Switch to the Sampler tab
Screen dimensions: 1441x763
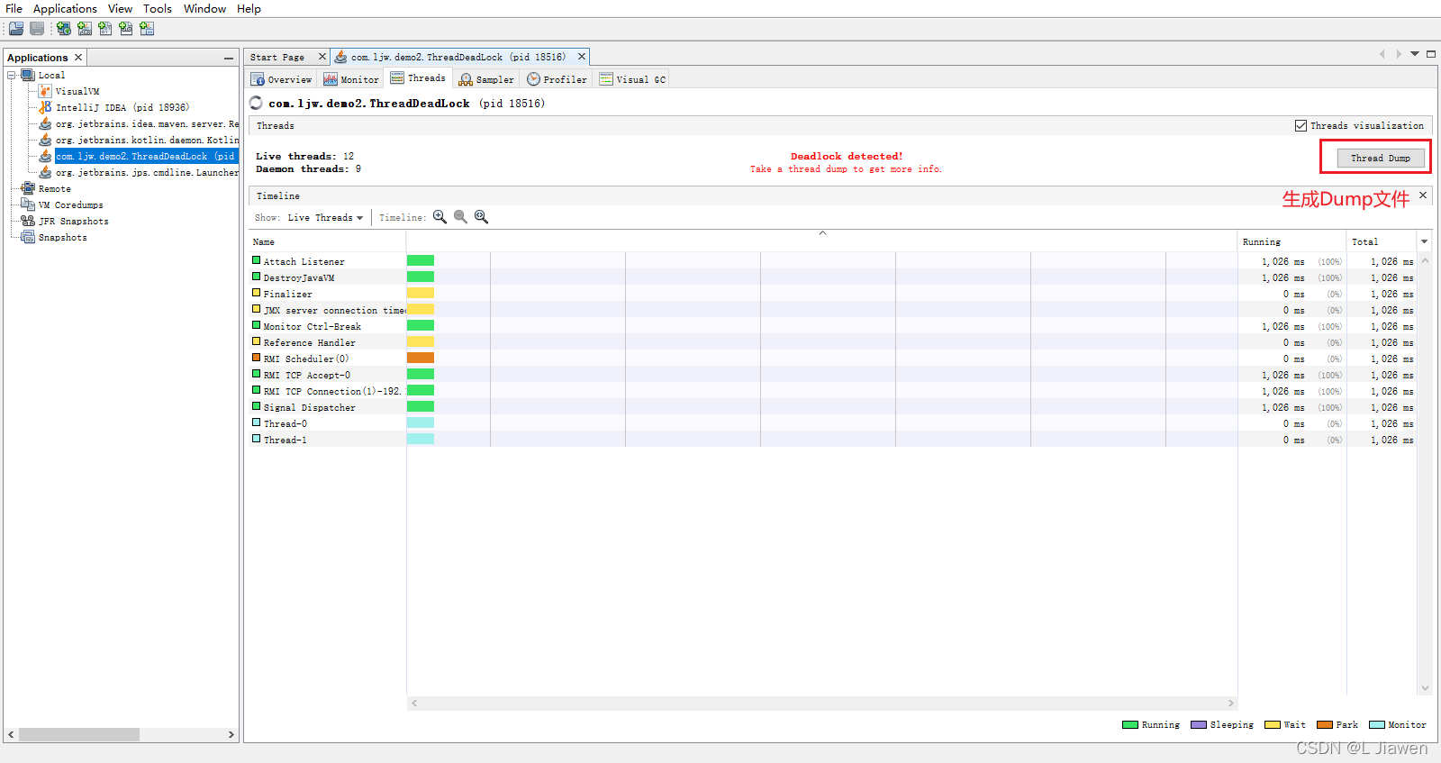click(486, 79)
